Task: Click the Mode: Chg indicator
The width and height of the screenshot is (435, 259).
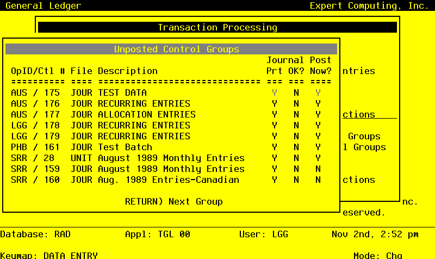Action: pyautogui.click(x=378, y=255)
